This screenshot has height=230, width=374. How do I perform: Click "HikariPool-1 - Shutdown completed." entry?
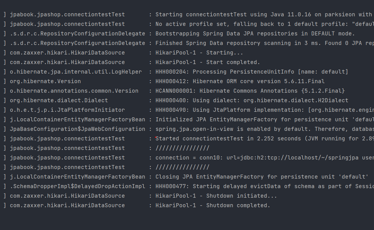pos(213,205)
